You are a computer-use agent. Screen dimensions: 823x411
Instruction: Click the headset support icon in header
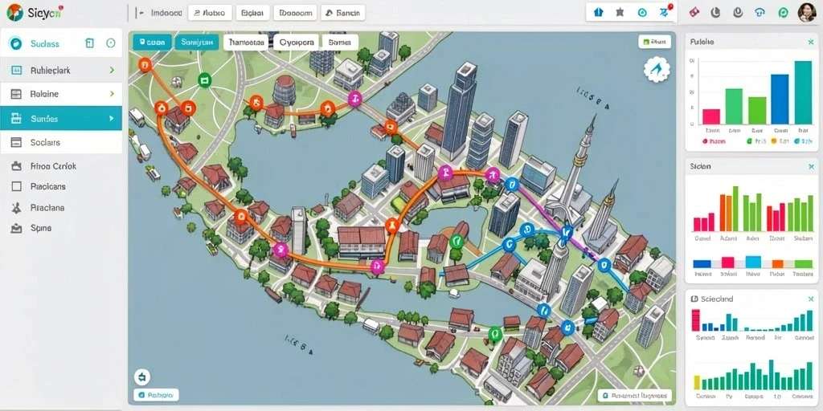pos(760,12)
